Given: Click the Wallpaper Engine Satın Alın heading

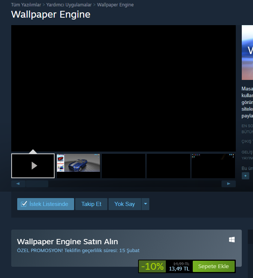Looking at the screenshot, I should pyautogui.click(x=67, y=242).
